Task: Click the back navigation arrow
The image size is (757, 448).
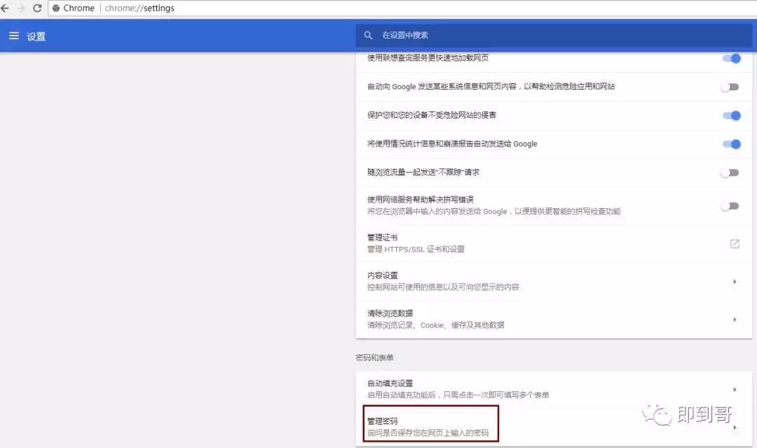Action: click(x=7, y=8)
